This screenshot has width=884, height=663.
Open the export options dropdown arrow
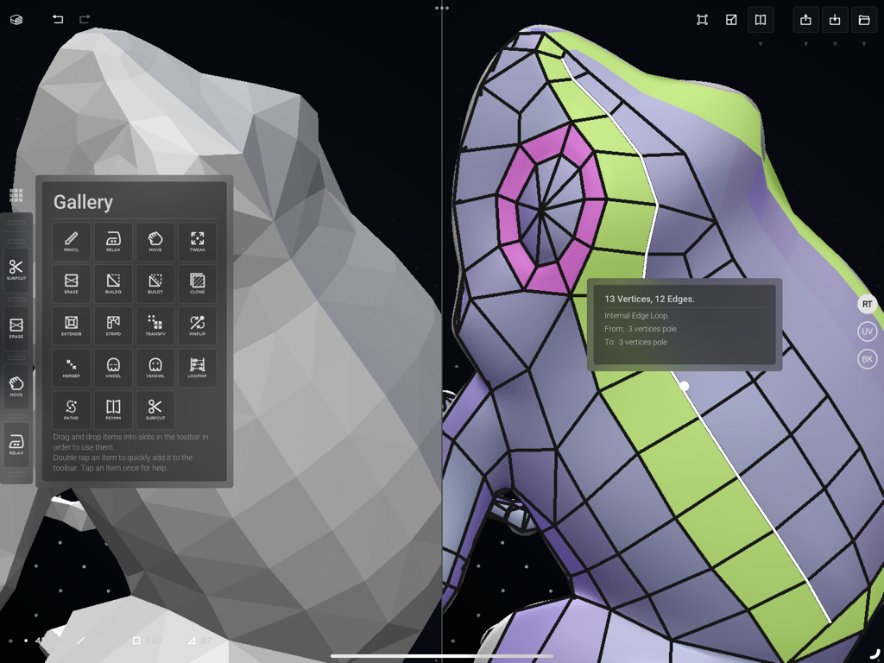(805, 43)
